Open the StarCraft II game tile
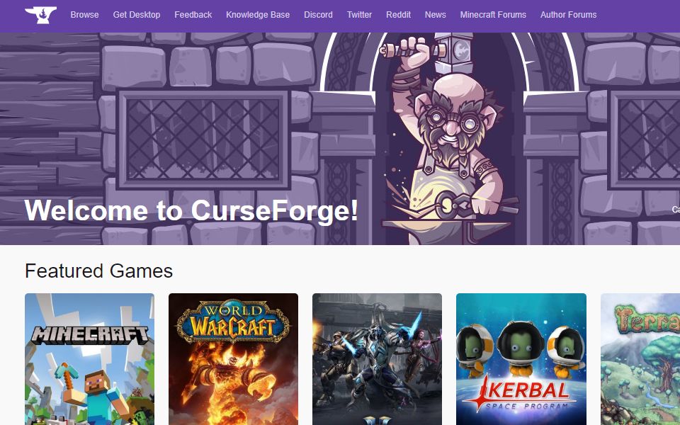Viewport: 680px width, 425px height. [378, 359]
